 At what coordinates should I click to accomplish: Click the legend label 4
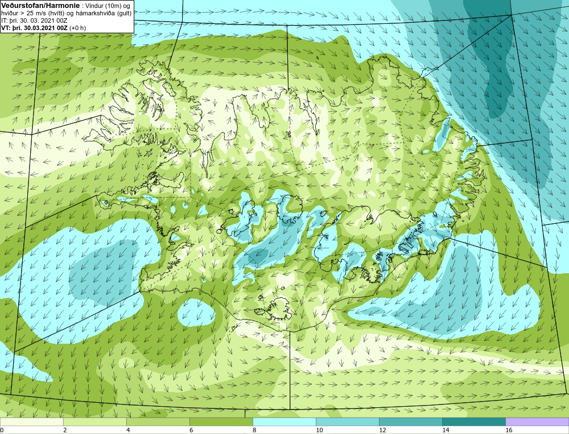tap(128, 430)
